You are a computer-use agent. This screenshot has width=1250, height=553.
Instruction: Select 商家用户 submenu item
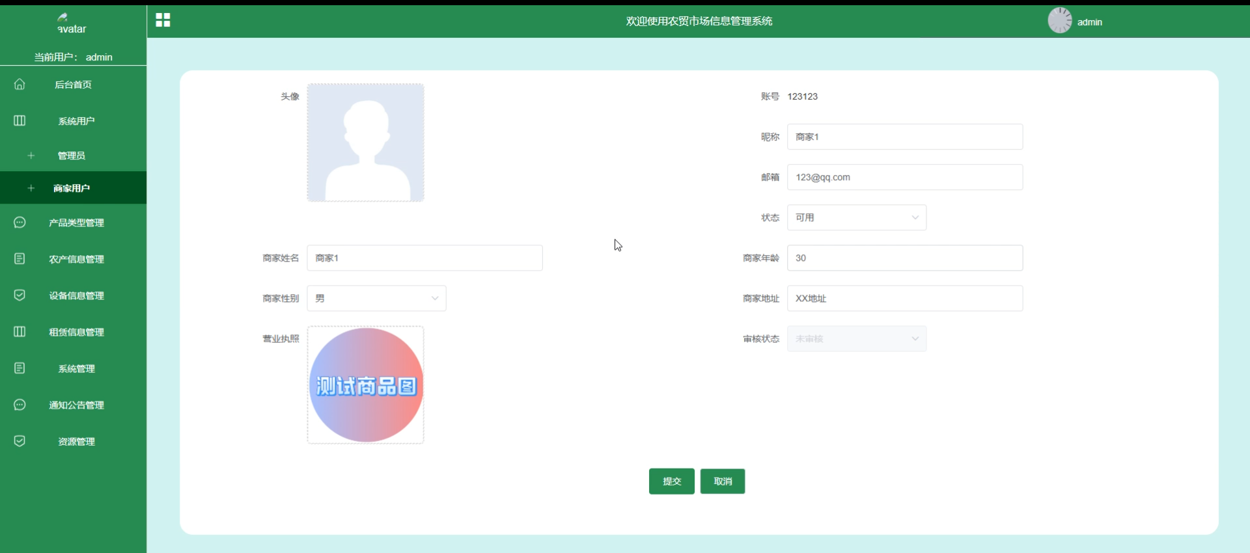[73, 188]
